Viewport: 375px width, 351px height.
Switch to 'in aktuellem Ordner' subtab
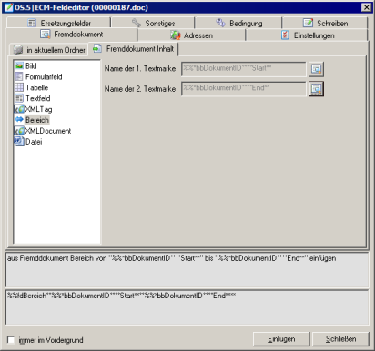[49, 50]
